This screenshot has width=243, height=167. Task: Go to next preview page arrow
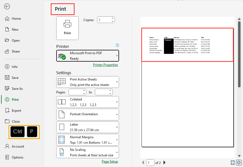tap(165, 163)
